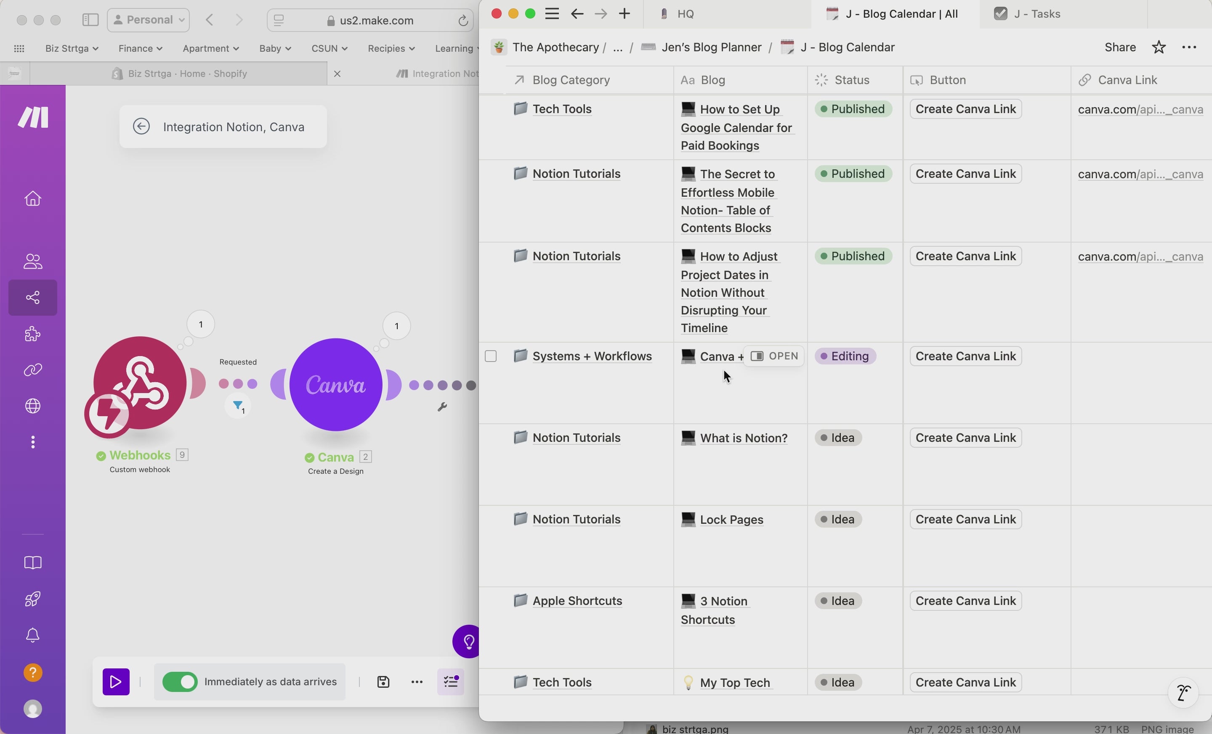Image resolution: width=1212 pixels, height=734 pixels.
Task: Expand the Recipies bookmarks folder
Action: (391, 48)
